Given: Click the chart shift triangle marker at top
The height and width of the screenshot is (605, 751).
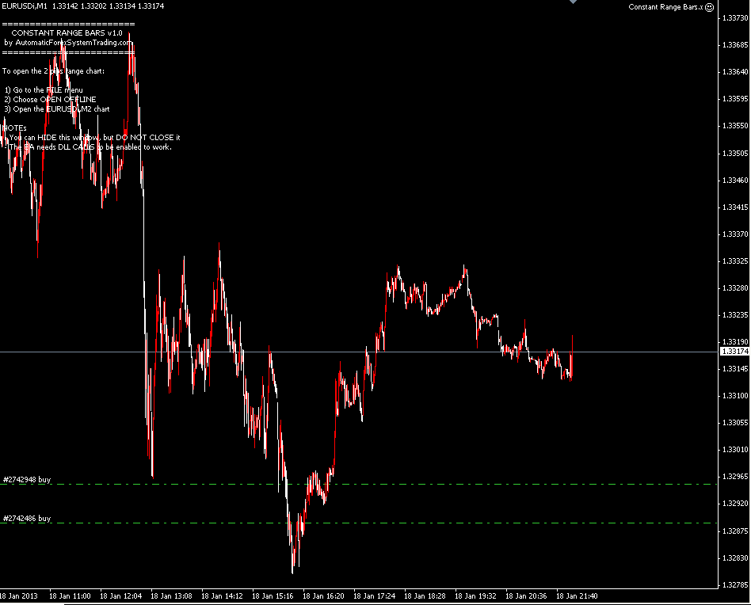Looking at the screenshot, I should point(573,2).
